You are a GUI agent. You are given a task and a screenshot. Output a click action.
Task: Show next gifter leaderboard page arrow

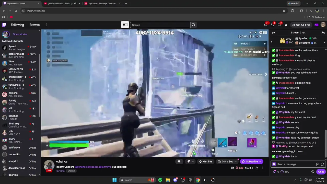(x=325, y=42)
